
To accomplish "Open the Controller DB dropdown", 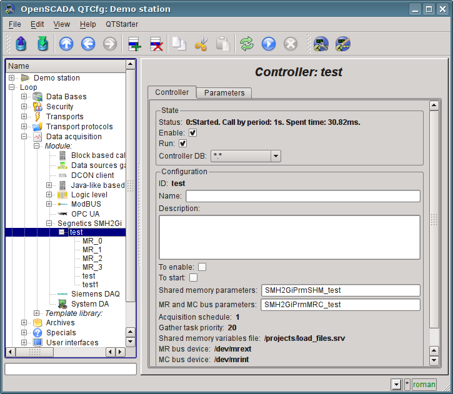I will (x=246, y=156).
